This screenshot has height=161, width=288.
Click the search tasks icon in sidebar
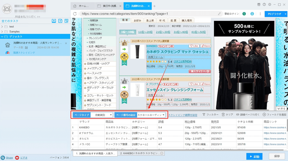pyautogui.click(x=67, y=21)
